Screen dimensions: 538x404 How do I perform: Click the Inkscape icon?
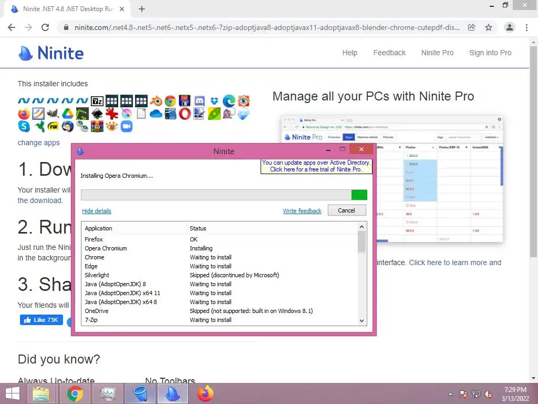(97, 114)
